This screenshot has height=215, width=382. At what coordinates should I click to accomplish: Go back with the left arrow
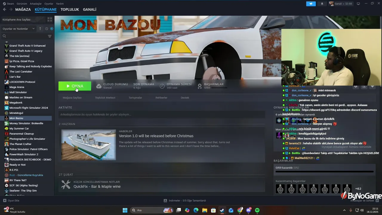point(4,10)
